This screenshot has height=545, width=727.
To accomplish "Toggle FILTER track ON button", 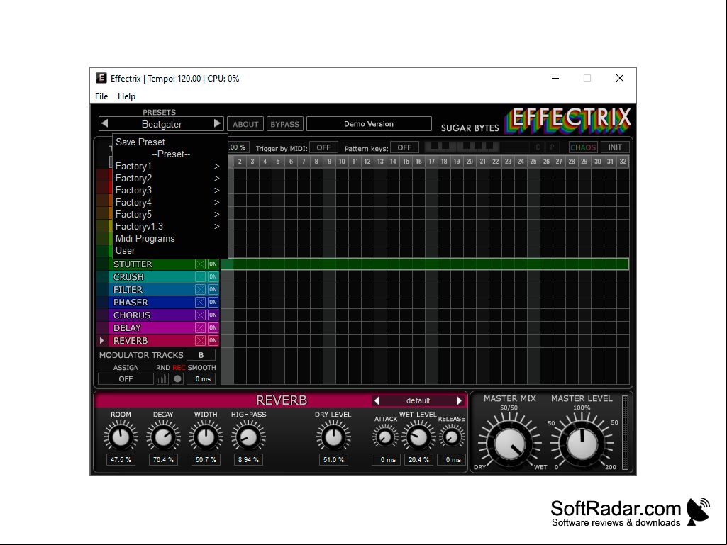I will point(213,290).
